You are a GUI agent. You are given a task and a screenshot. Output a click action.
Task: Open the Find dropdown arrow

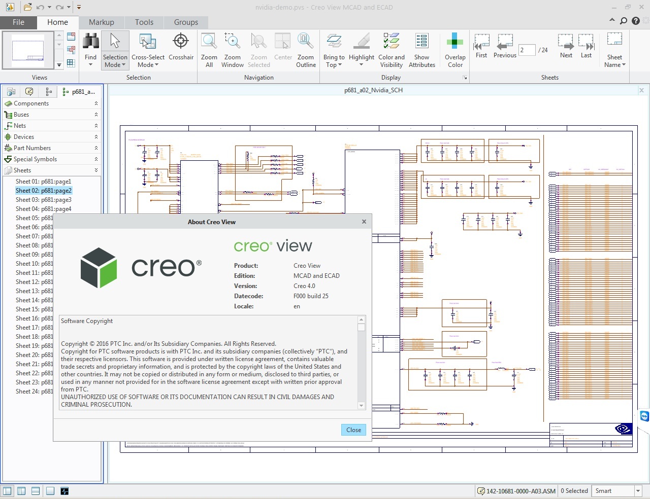point(90,64)
